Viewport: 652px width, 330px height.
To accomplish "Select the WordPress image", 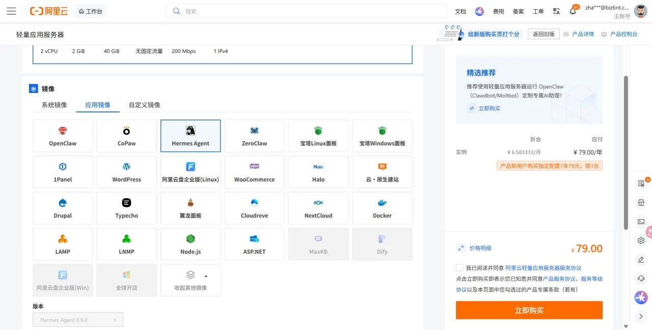I will (126, 172).
